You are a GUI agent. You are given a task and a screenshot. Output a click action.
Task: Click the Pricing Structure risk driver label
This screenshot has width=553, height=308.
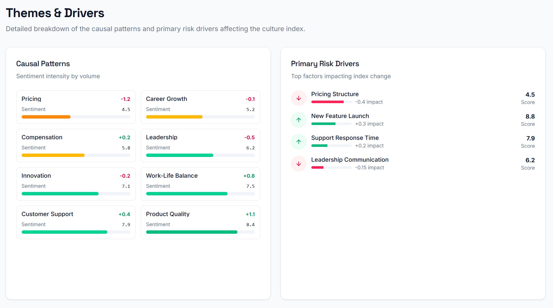335,94
